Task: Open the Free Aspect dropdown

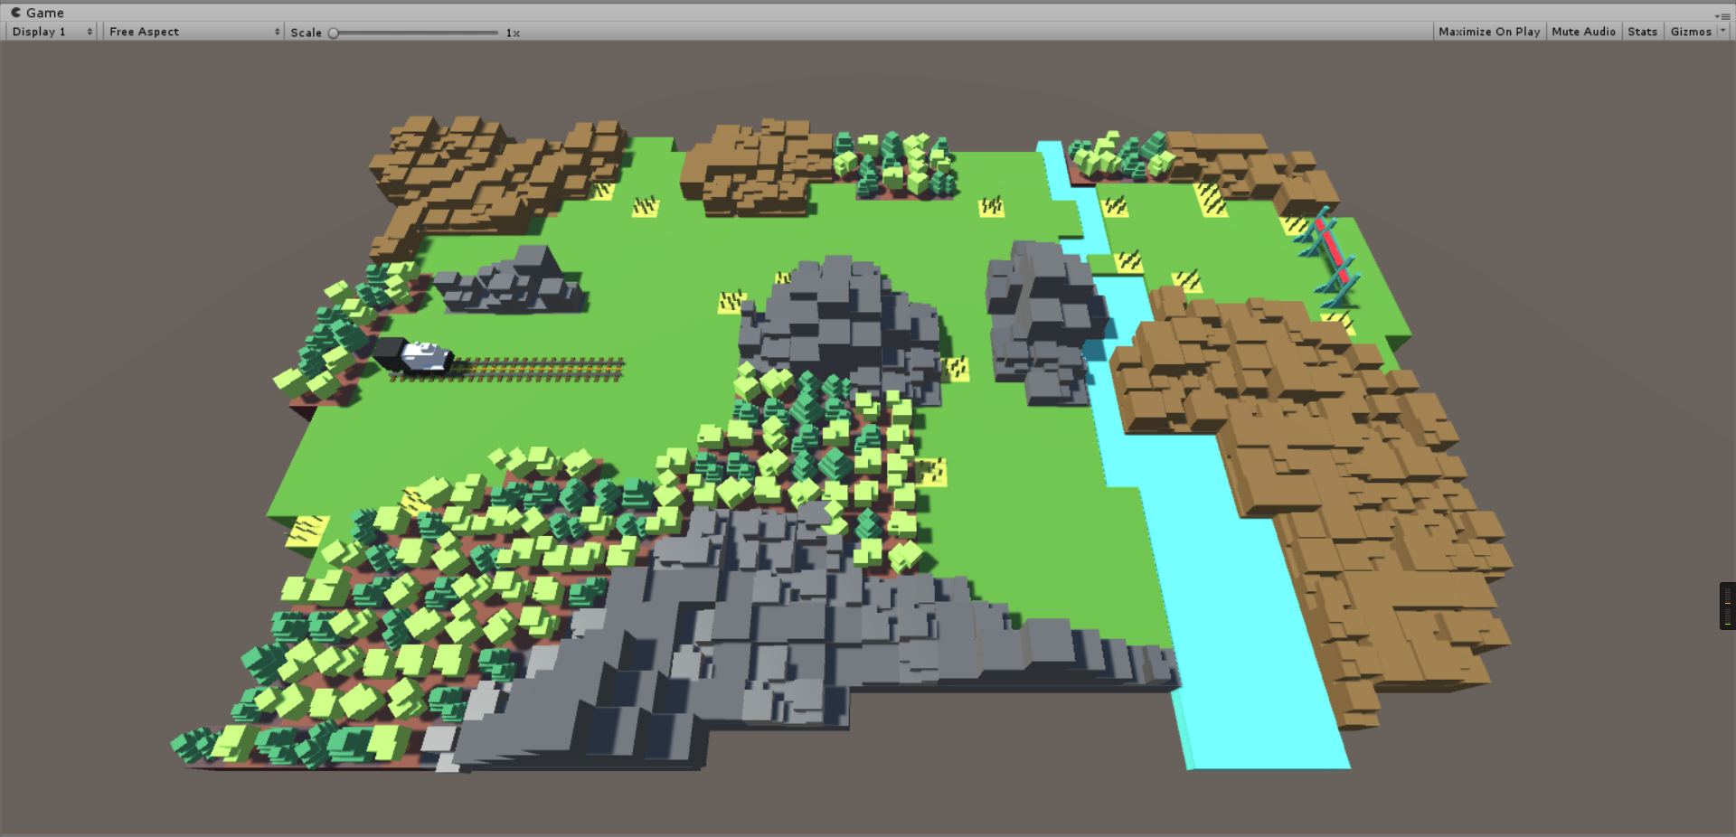Action: point(193,32)
